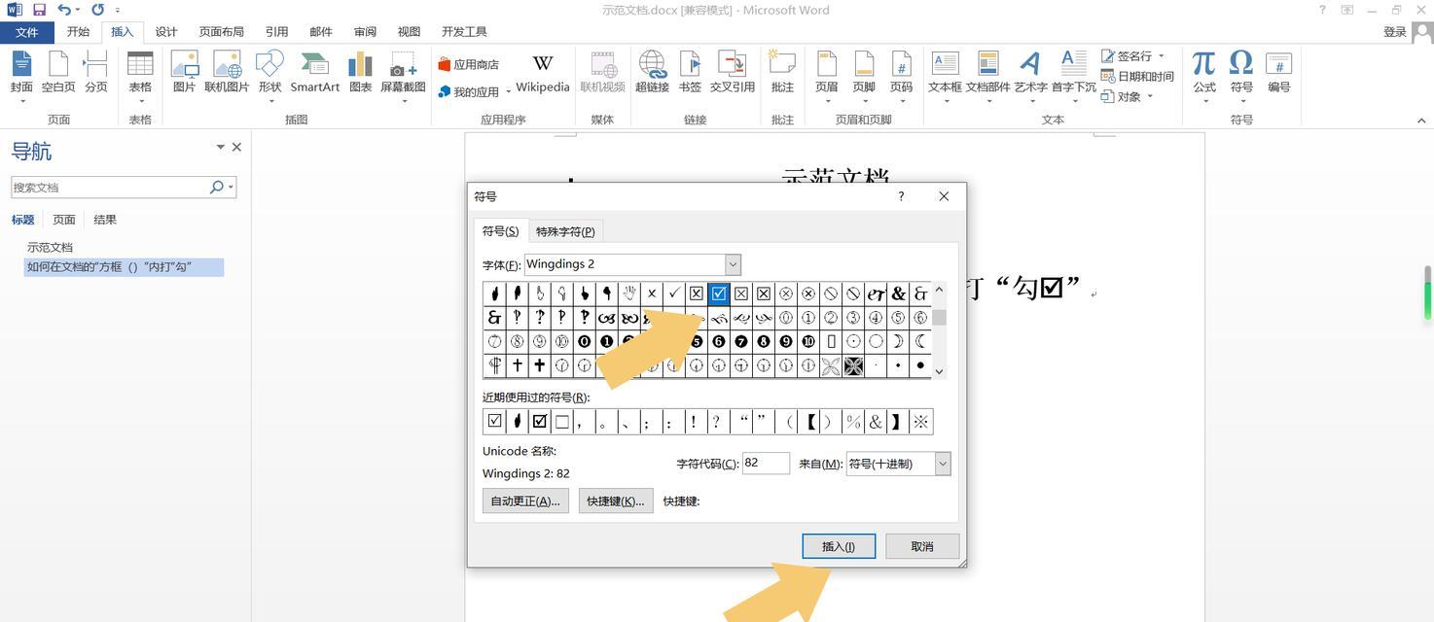The image size is (1434, 622).
Task: Switch to the Page Layout (页面布局) tab
Action: pyautogui.click(x=222, y=32)
